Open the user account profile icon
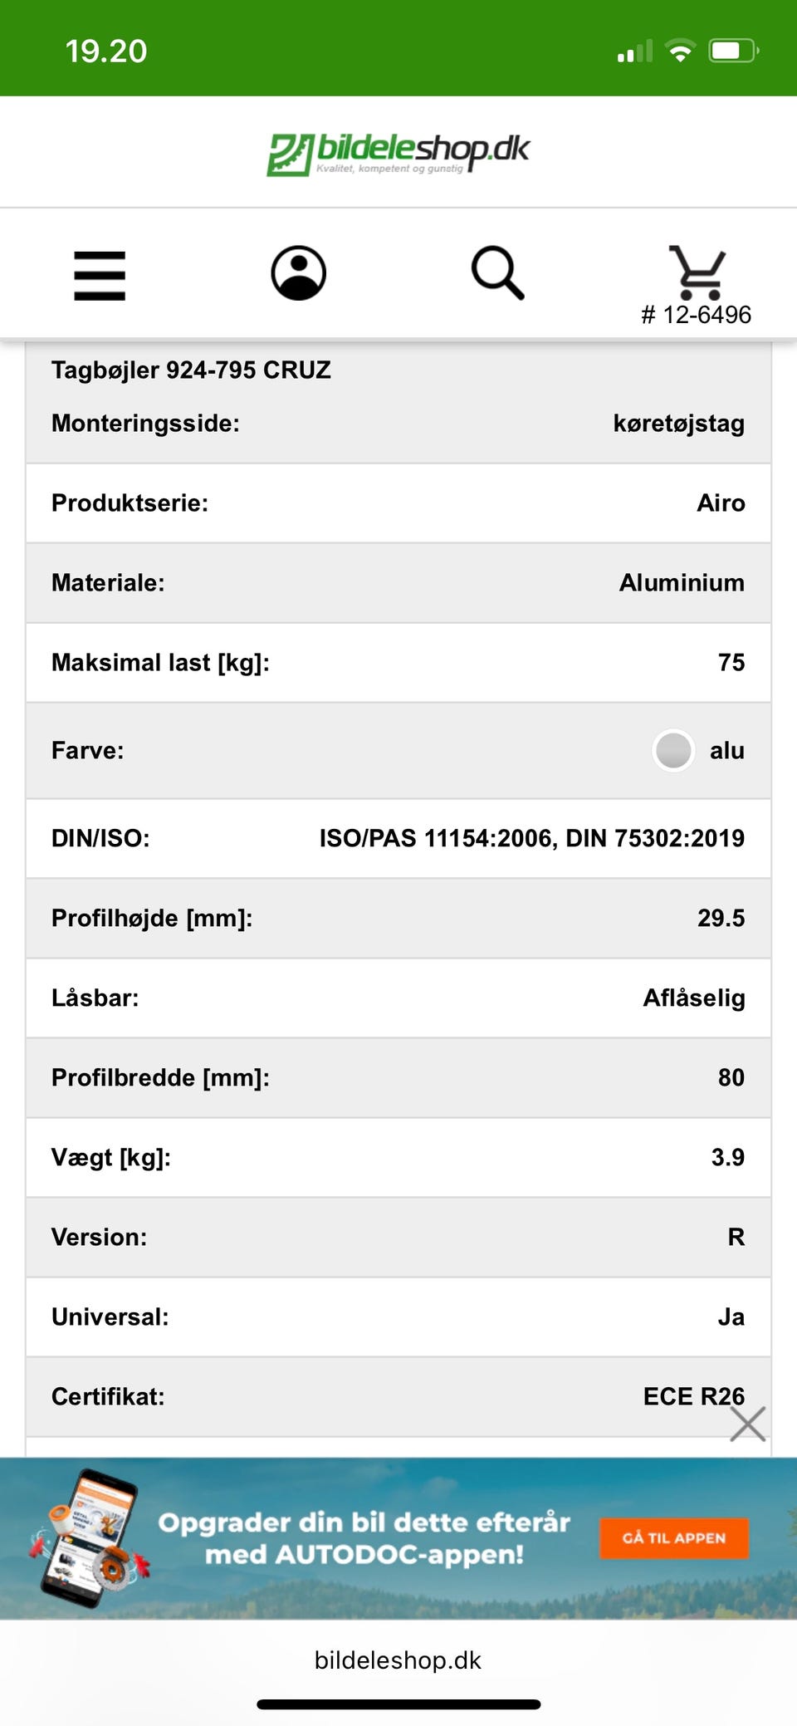The image size is (797, 1726). (x=299, y=272)
